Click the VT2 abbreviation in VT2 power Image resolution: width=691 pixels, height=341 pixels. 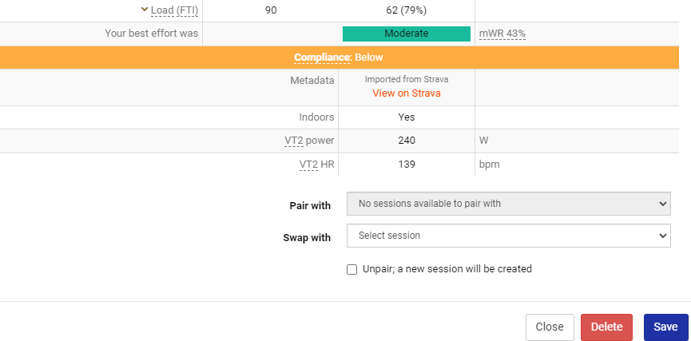coord(293,141)
